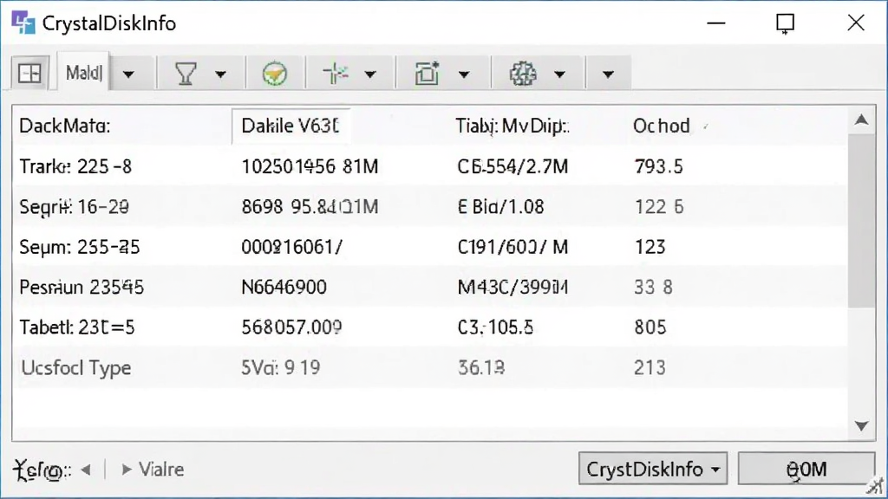Open the CrystDiskInfo combo box
The image size is (888, 499).
(653, 469)
